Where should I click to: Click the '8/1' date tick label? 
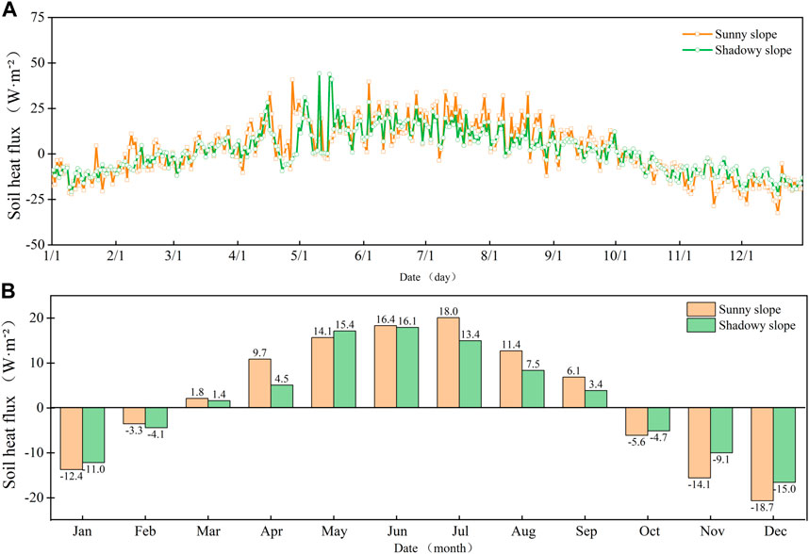pyautogui.click(x=489, y=255)
